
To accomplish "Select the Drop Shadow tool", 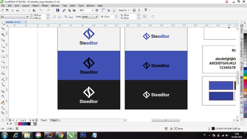I will (x=3, y=91).
